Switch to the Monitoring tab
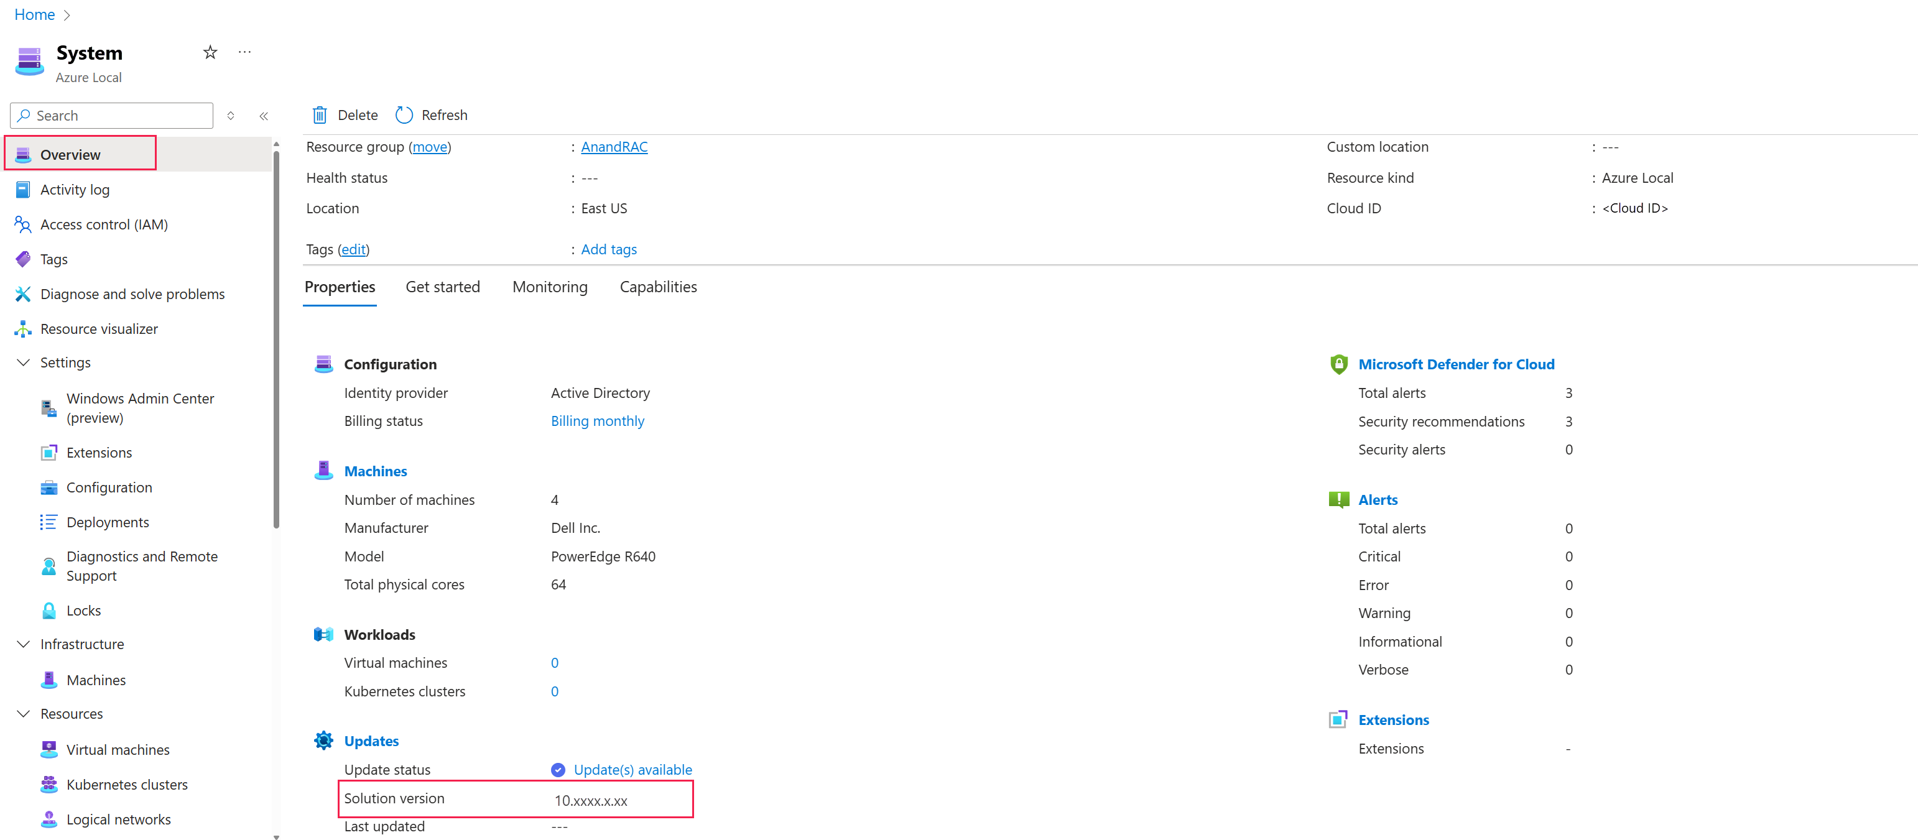 coord(550,287)
